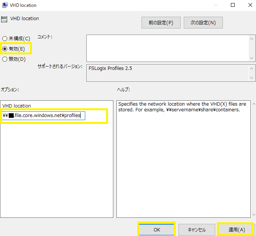Image resolution: width=256 pixels, height=236 pixels.
Task: Click the VHD location label in options
Action: click(16, 106)
